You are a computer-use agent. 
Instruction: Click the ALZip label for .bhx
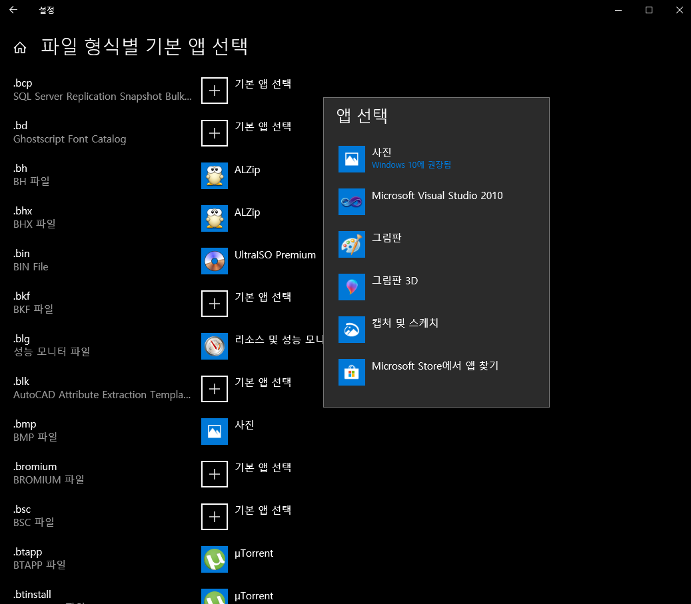(247, 212)
